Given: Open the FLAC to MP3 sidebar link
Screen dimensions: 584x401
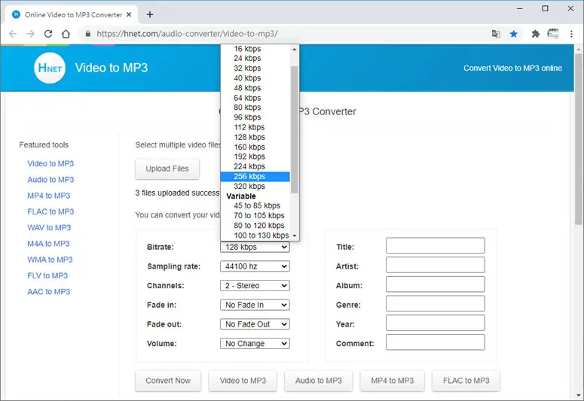Looking at the screenshot, I should coord(50,211).
